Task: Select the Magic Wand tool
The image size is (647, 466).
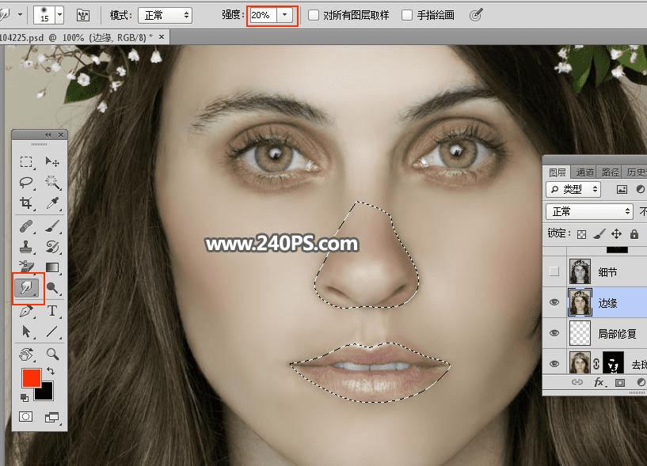Action: [x=52, y=182]
